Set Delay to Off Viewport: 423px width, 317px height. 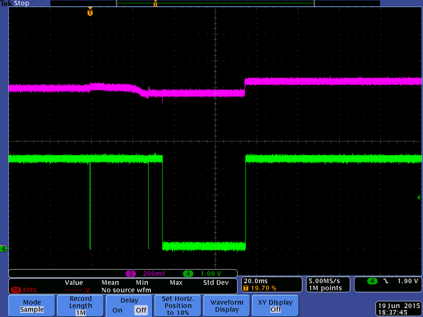pos(141,310)
